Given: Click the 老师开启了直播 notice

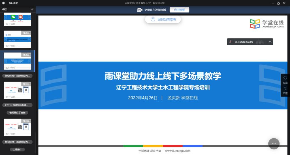Looking at the screenshot, I should coord(17,113).
